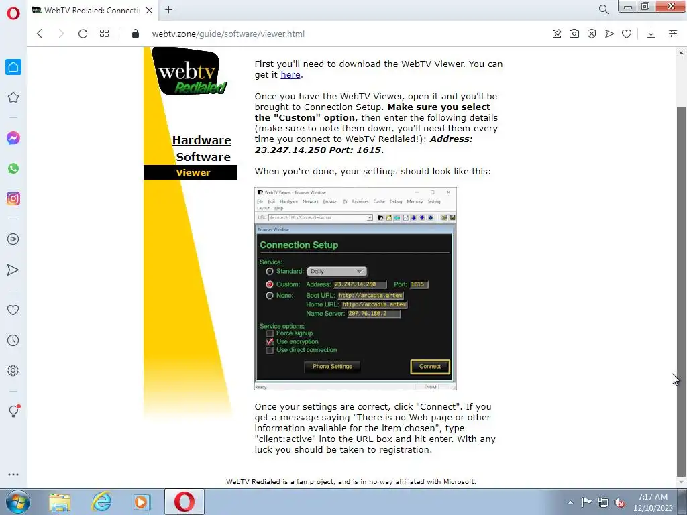Go to Opera Home in sidebar
The width and height of the screenshot is (687, 515).
pyautogui.click(x=13, y=67)
